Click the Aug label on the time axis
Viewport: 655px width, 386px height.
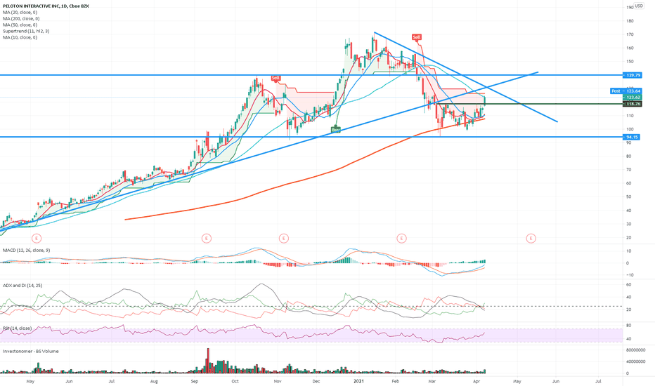154,381
